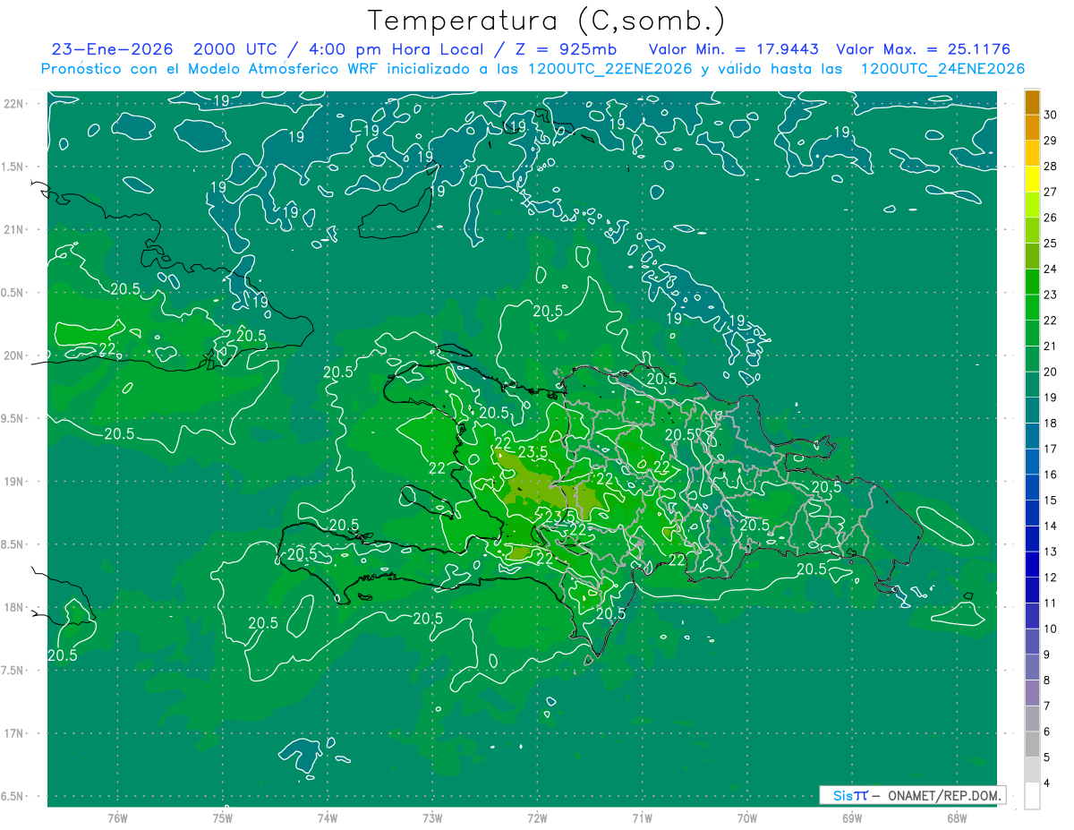
Task: Click the "68W" longitude axis label
Action: [957, 817]
